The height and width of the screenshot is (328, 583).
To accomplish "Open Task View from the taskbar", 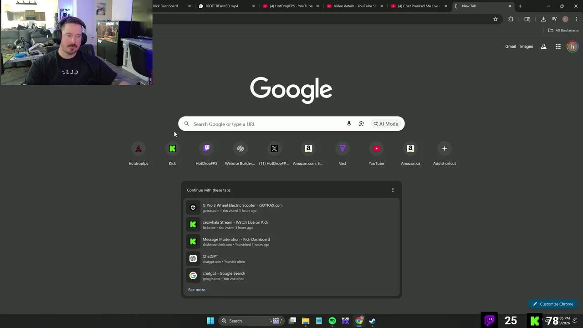I will tap(292, 321).
